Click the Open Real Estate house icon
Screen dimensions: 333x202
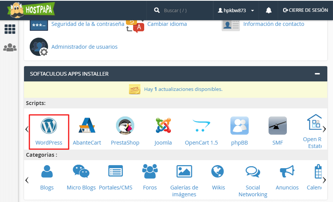[x=314, y=122]
